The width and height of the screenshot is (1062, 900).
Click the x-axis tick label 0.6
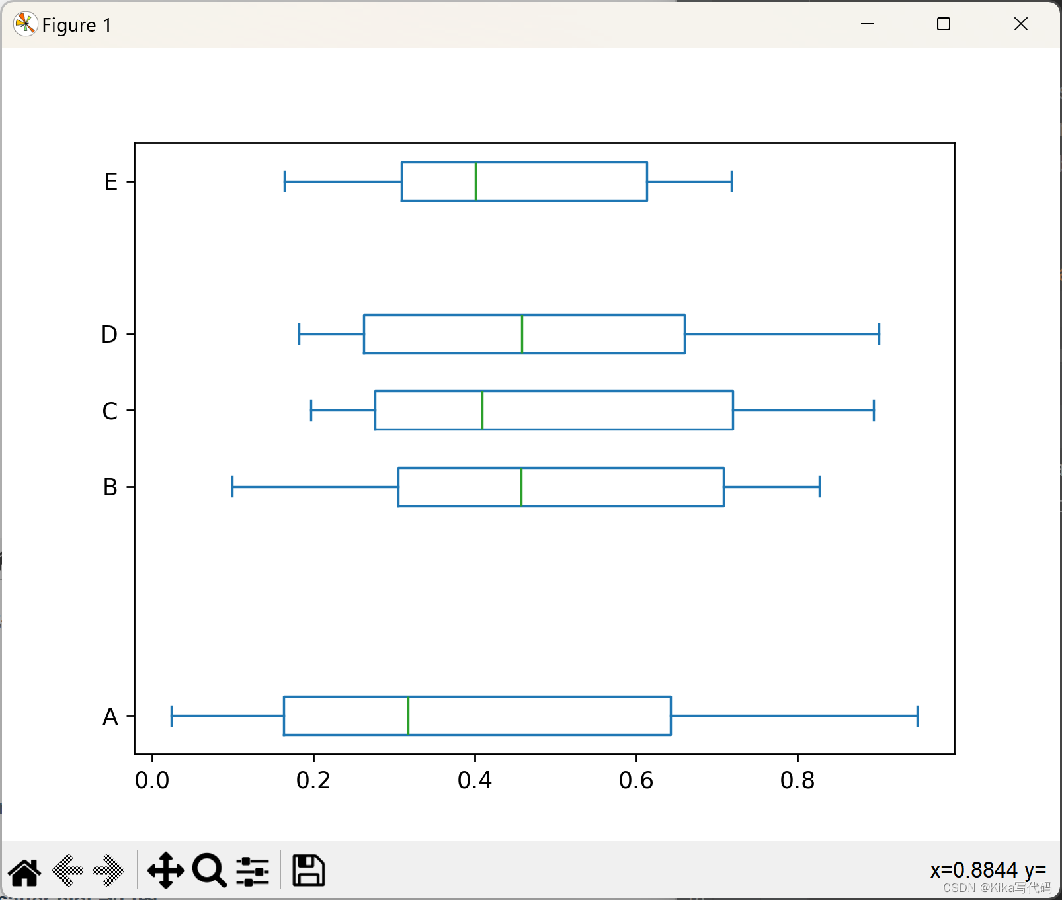pos(636,781)
